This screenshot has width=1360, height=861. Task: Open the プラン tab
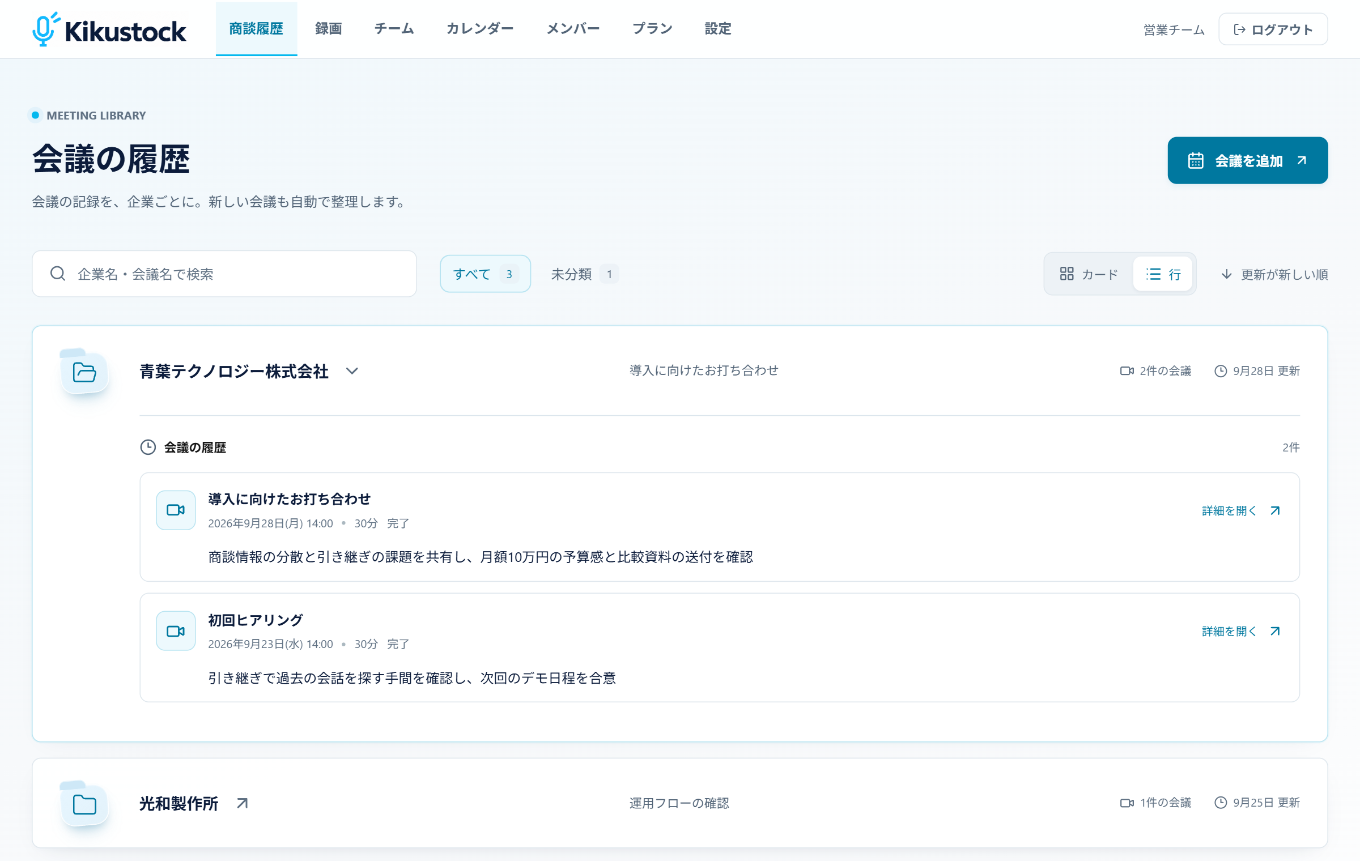coord(652,29)
